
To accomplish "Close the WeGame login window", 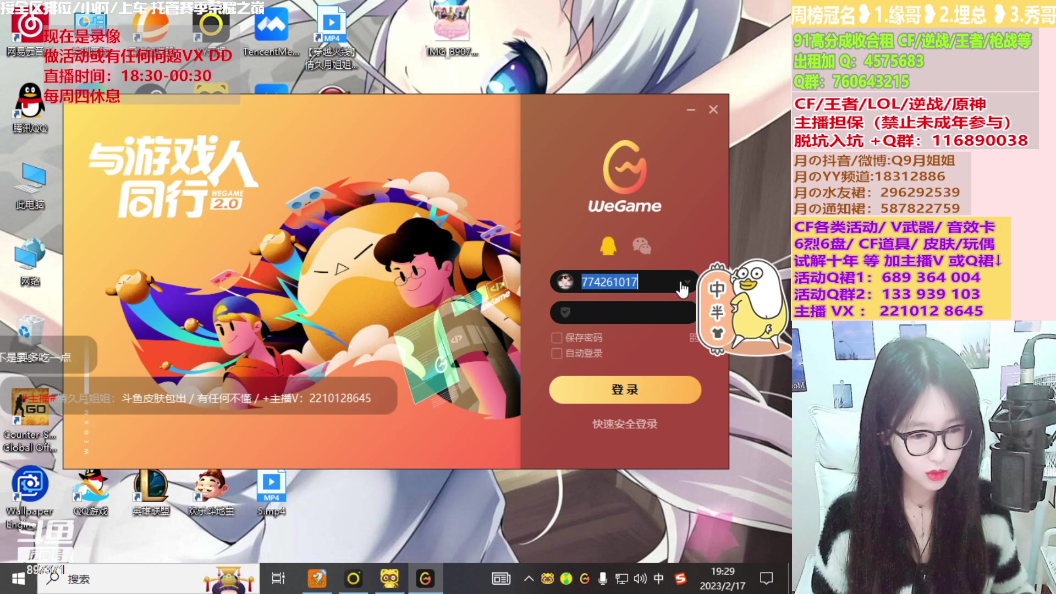I will (713, 109).
